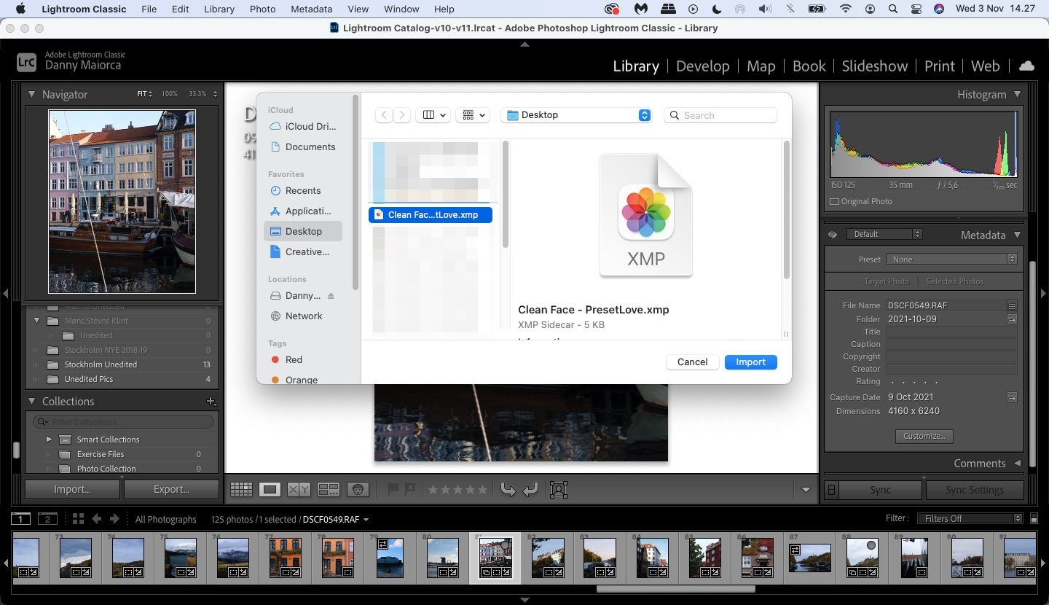Screen dimensions: 1049x605
Task: Collapse the Navigator panel
Action: tap(31, 94)
